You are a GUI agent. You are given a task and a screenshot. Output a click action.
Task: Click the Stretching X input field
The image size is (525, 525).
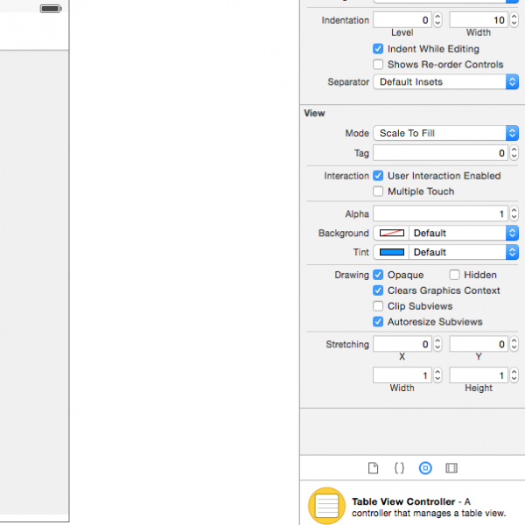(402, 345)
